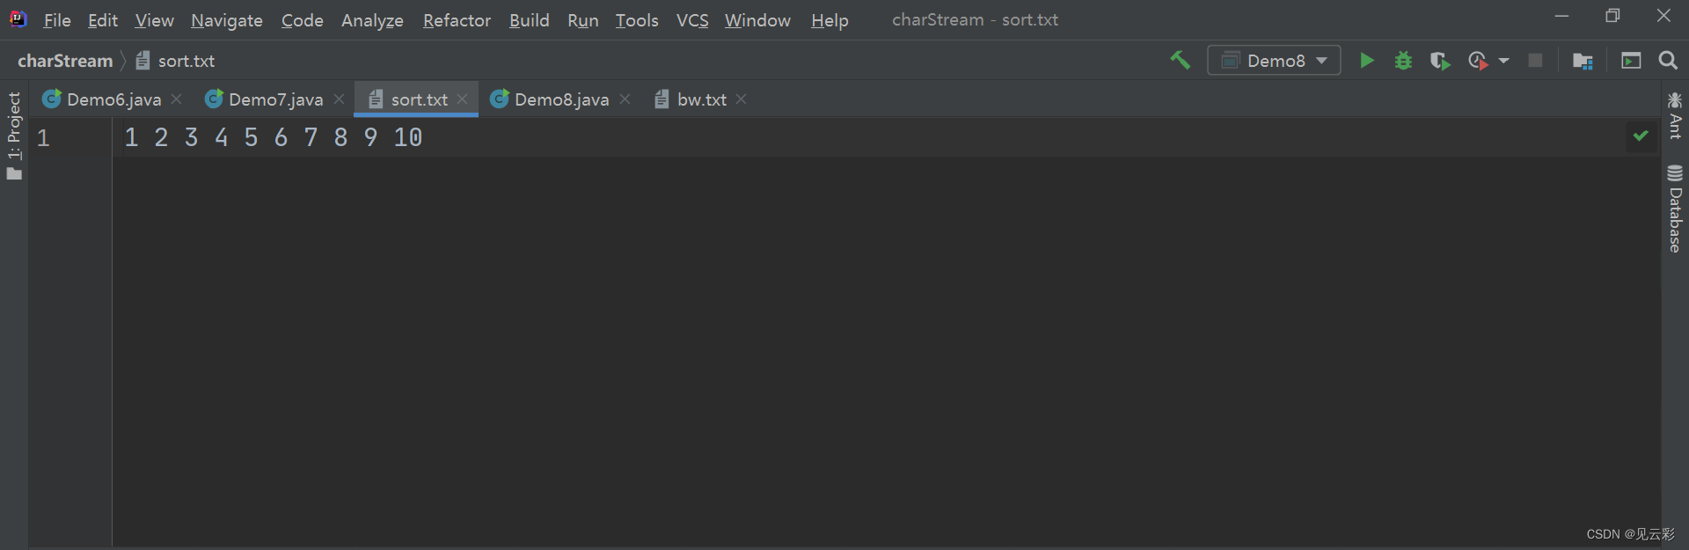1689x550 pixels.
Task: Close the Demo6.java tab
Action: [x=177, y=99]
